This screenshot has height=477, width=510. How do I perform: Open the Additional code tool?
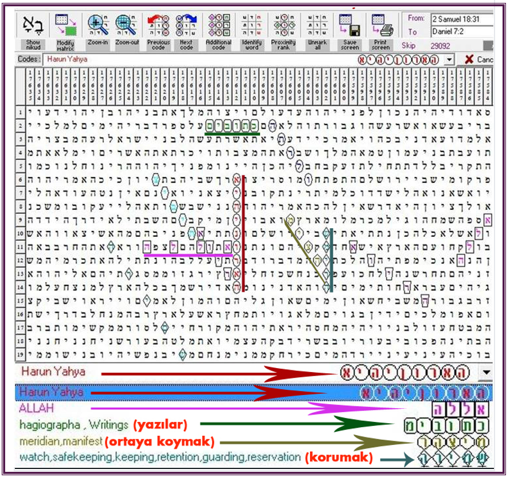click(x=219, y=25)
